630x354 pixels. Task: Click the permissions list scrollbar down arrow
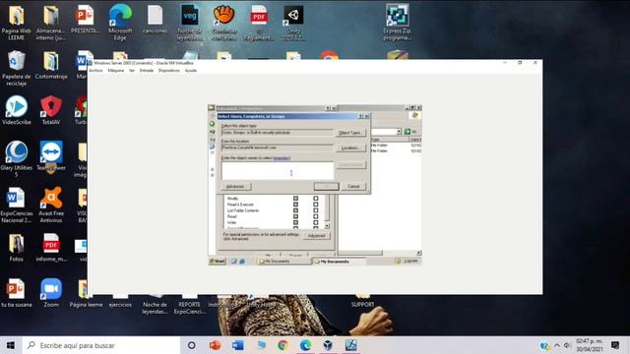327,226
